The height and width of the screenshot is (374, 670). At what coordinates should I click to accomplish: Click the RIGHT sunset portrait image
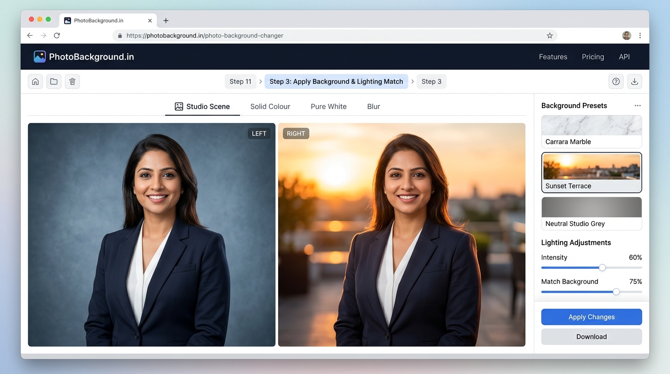402,235
